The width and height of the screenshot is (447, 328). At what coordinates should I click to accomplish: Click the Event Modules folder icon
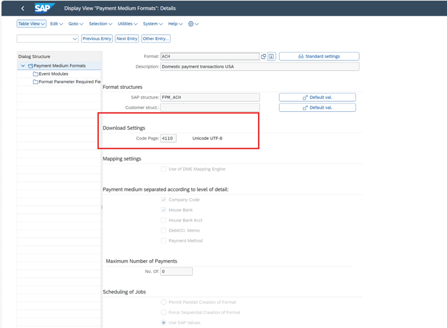click(36, 74)
